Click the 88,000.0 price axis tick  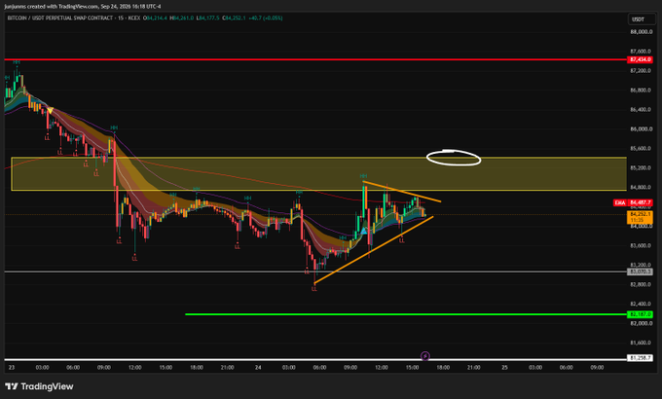coord(641,32)
